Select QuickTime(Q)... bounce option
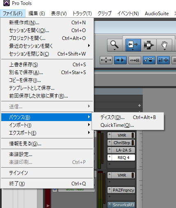The width and height of the screenshot is (176, 208). [128, 125]
